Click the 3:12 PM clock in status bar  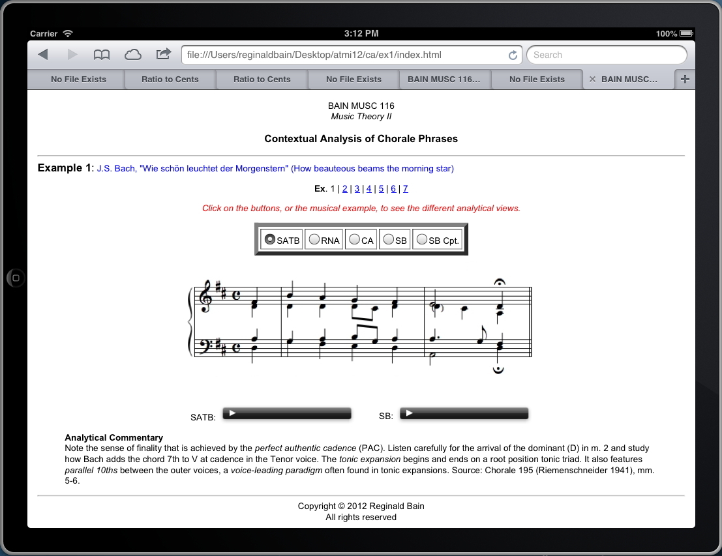click(361, 34)
